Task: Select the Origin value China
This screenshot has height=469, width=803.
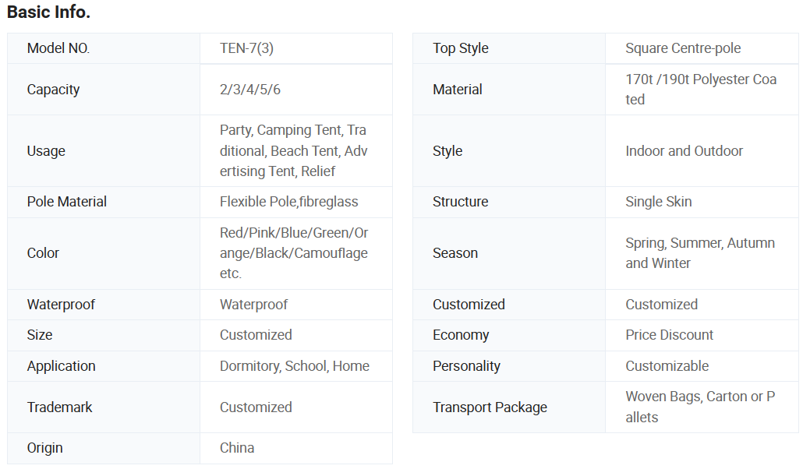Action: 237,448
